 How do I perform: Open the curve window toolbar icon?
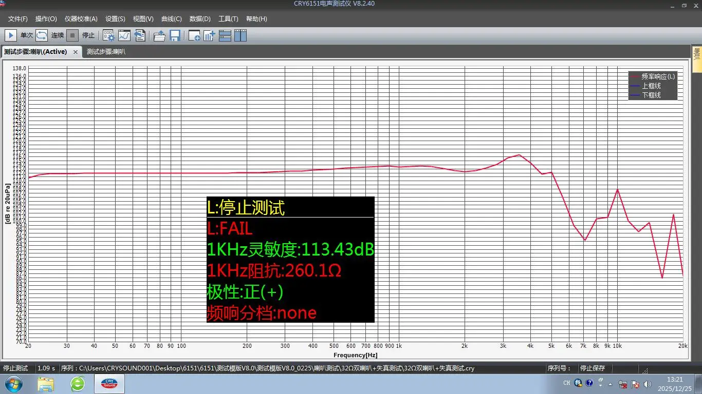(x=124, y=35)
